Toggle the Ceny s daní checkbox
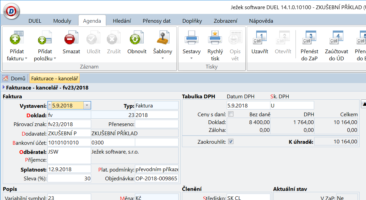Screen dimensions: 366x200 [x=231, y=114]
